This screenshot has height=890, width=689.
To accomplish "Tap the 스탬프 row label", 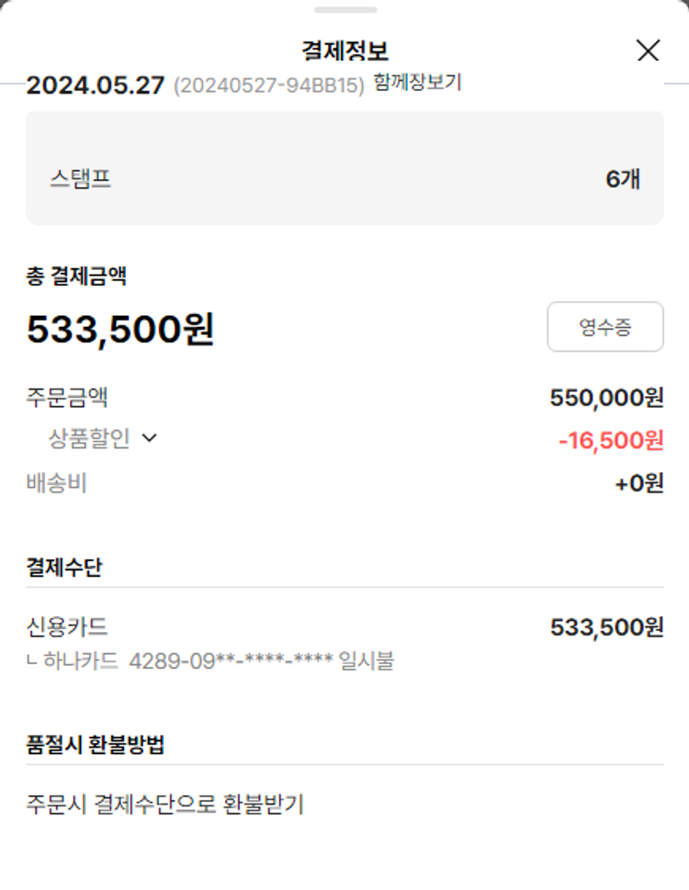I will tap(80, 178).
